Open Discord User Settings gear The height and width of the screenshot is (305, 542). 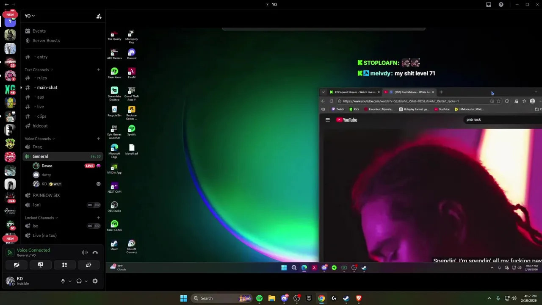tap(95, 281)
